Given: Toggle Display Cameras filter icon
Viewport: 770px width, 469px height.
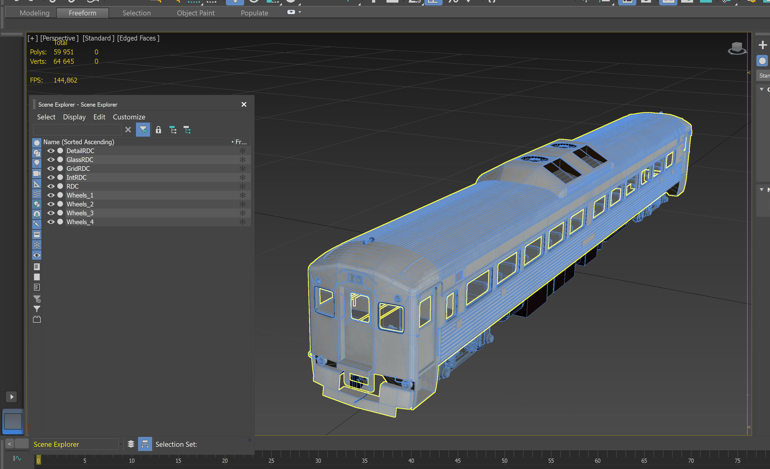Looking at the screenshot, I should tap(37, 173).
